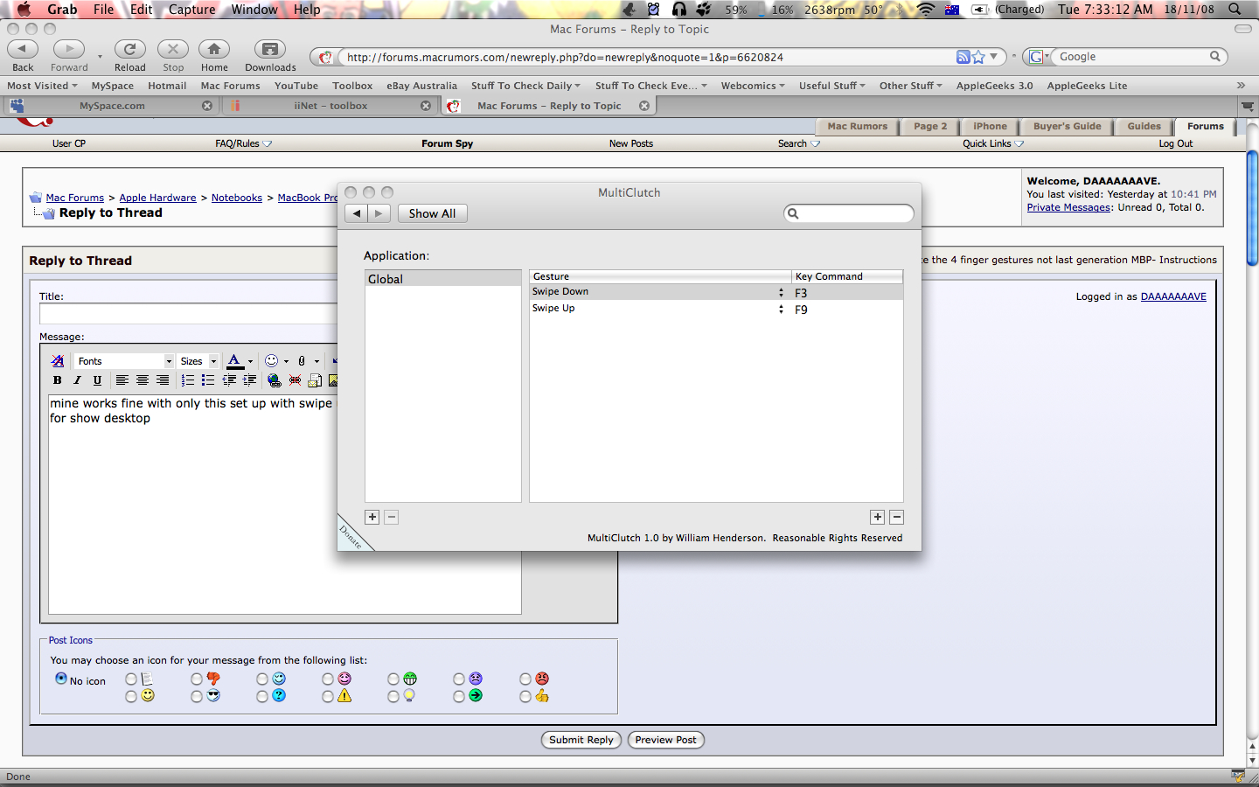Viewport: 1259px width, 787px height.
Task: Insert a hyperlink with globe icon
Action: (x=275, y=380)
